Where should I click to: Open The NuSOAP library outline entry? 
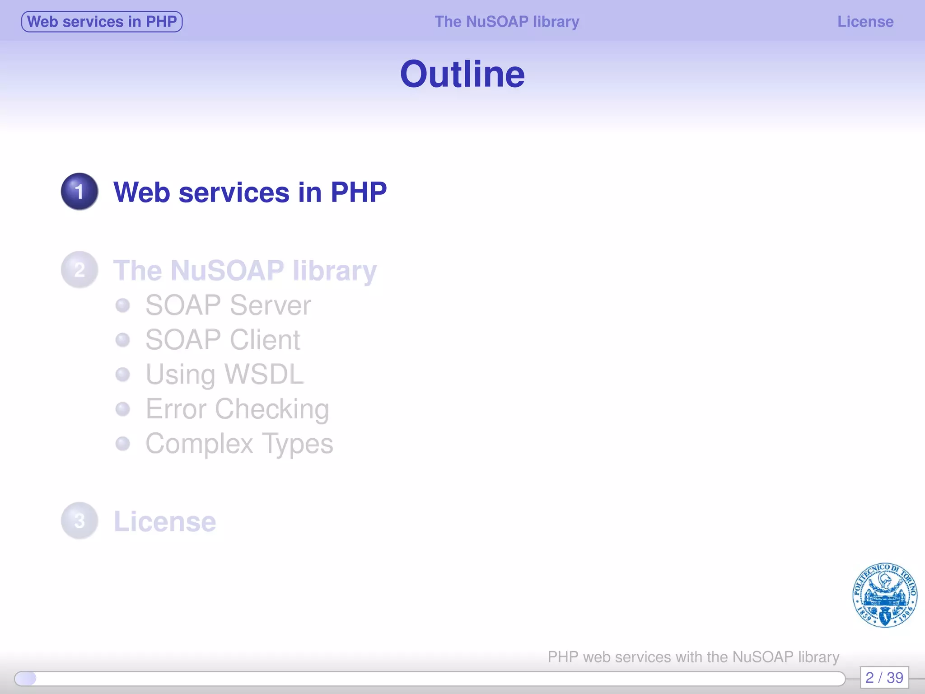(245, 270)
